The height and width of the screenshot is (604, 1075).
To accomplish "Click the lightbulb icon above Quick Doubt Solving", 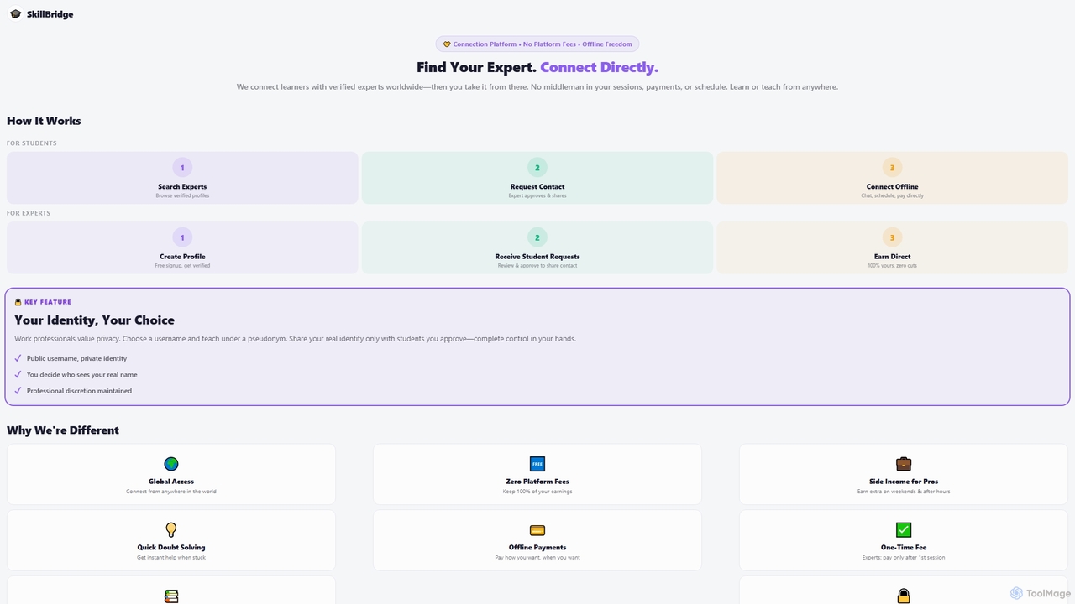I will click(x=171, y=529).
